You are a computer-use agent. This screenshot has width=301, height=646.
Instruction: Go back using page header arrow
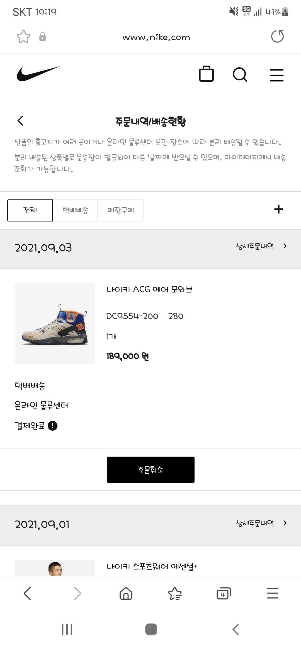point(20,121)
